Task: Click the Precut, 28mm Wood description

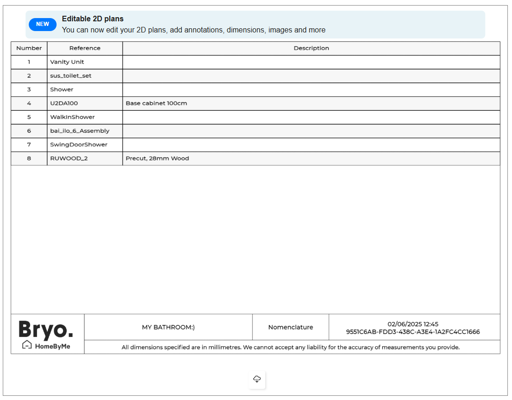Action: pos(157,159)
